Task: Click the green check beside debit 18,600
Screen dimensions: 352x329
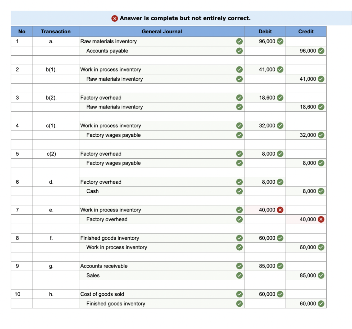Action: [280, 98]
